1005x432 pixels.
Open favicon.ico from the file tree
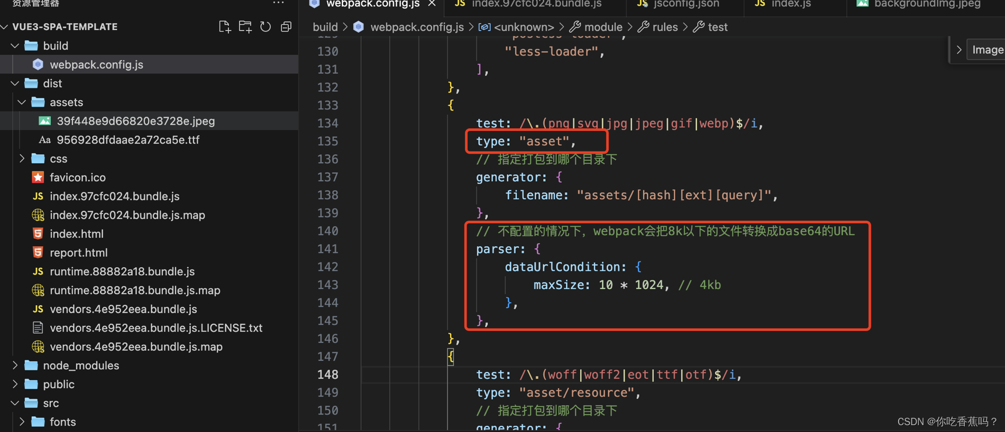pos(149,177)
